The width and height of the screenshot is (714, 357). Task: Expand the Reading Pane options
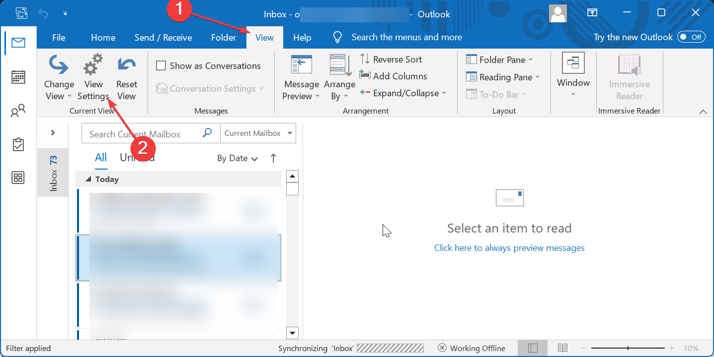[x=502, y=77]
